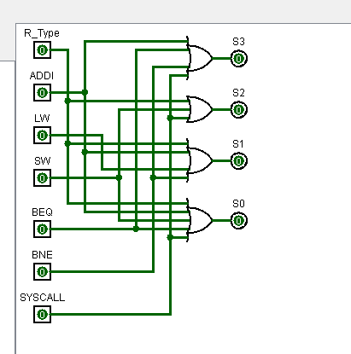
Task: Select the OR gate feeding S2
Action: (199, 109)
